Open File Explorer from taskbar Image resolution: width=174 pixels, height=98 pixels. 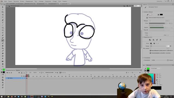(8, 97)
